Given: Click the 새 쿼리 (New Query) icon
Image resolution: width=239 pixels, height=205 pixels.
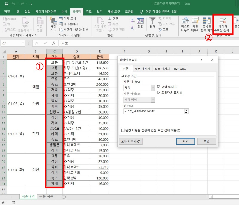Looking at the screenshot, I should [53, 22].
